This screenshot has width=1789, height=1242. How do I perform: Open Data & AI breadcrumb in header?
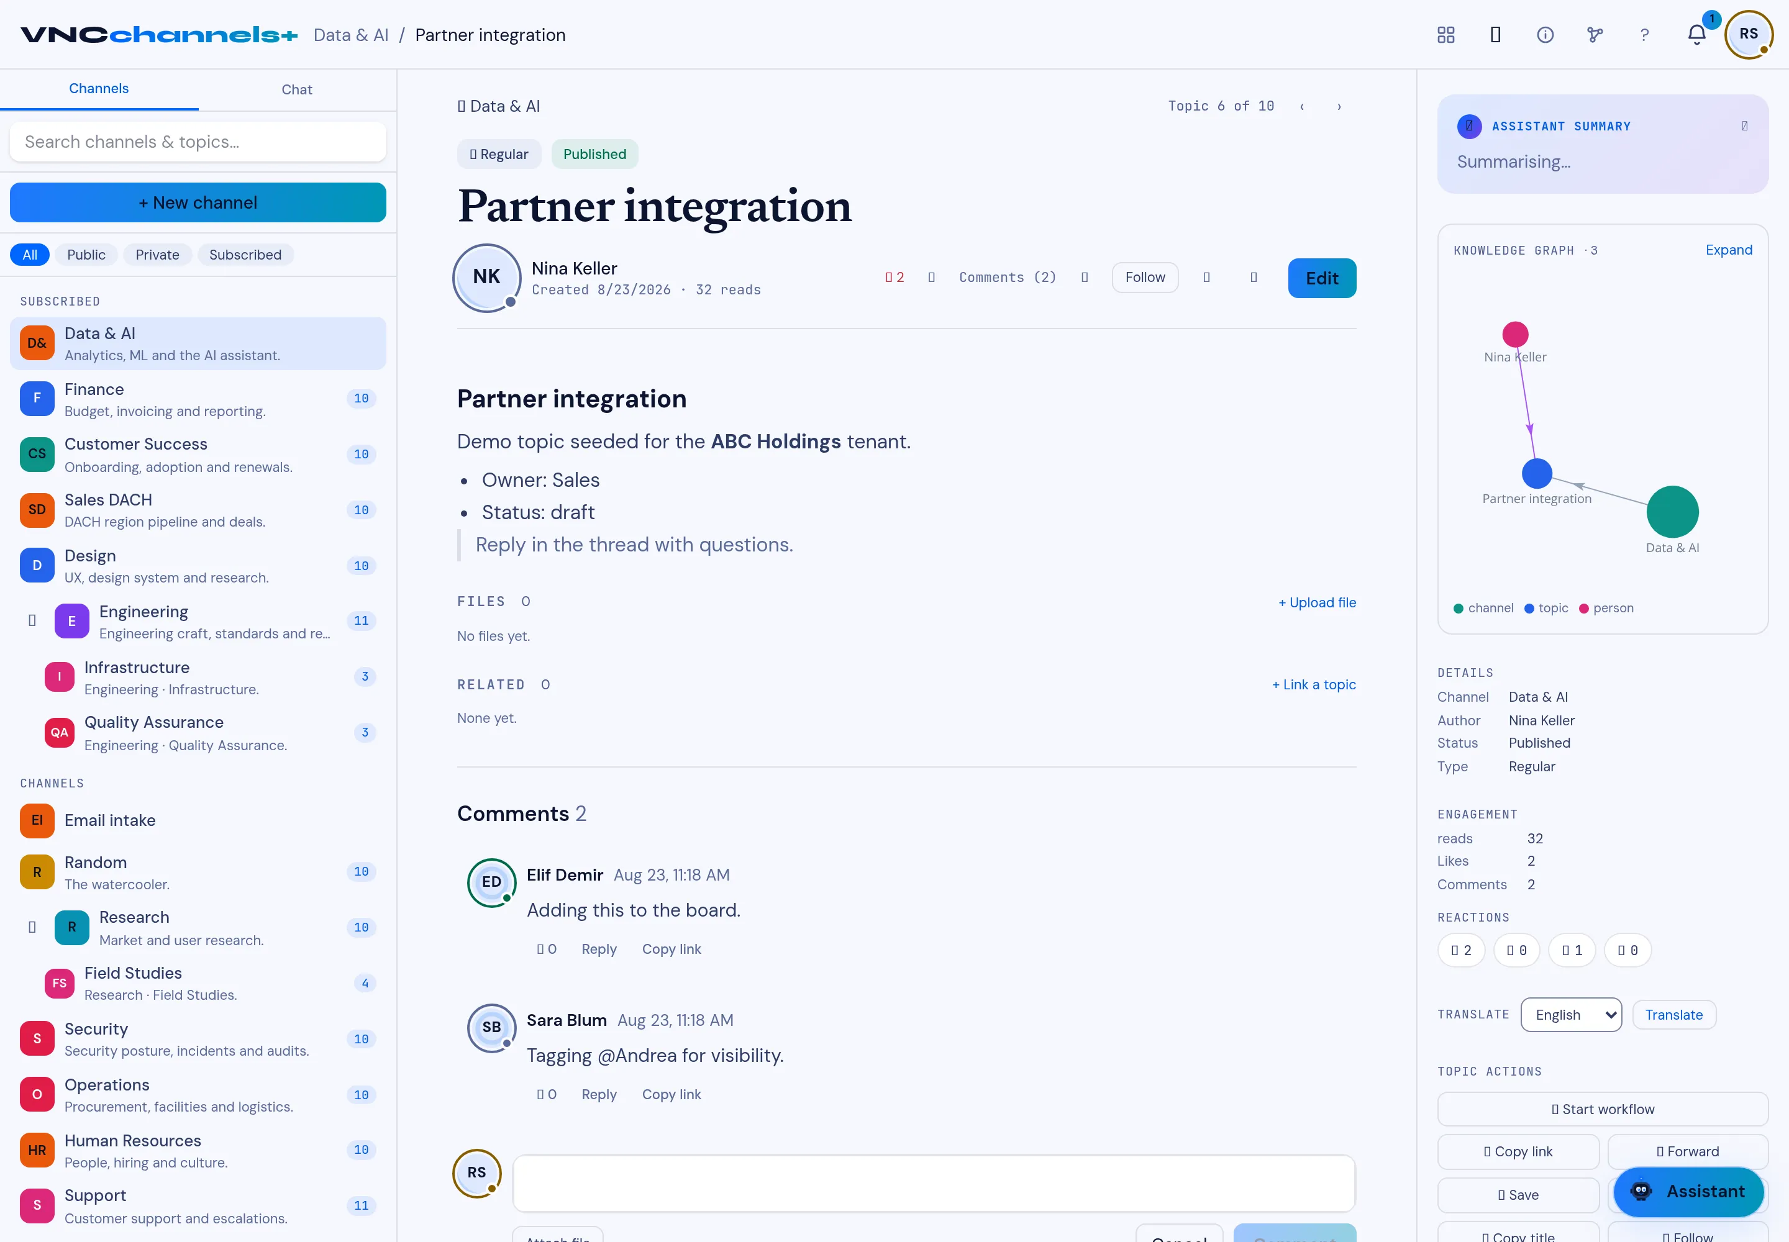coord(350,35)
